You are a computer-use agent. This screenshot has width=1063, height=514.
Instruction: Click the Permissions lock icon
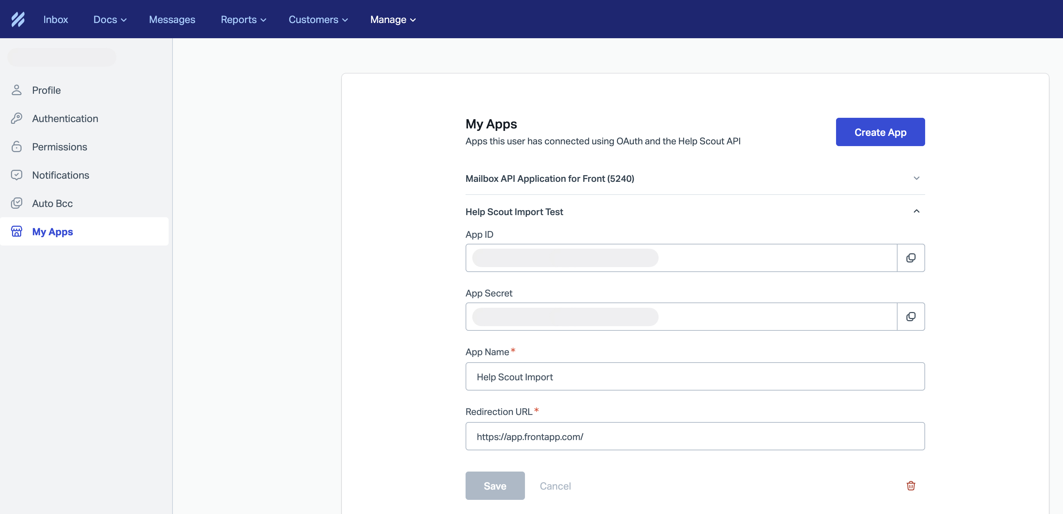tap(17, 146)
